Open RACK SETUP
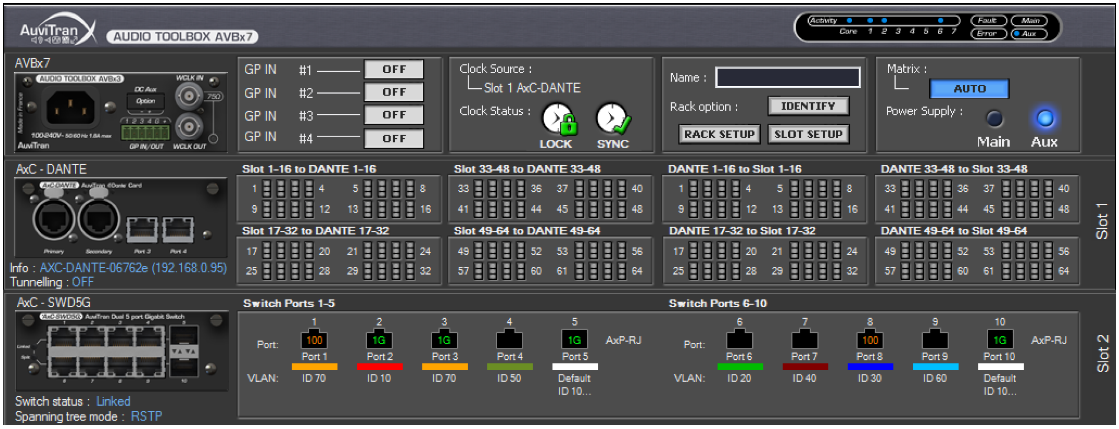This screenshot has height=429, width=1119. pyautogui.click(x=720, y=134)
